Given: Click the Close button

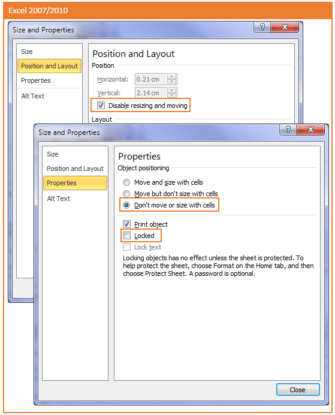Looking at the screenshot, I should (298, 390).
